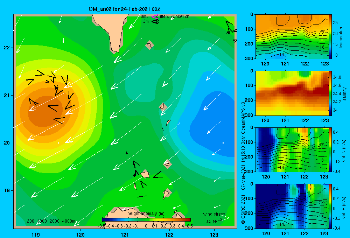Click the salinity color bar

(x=330, y=93)
